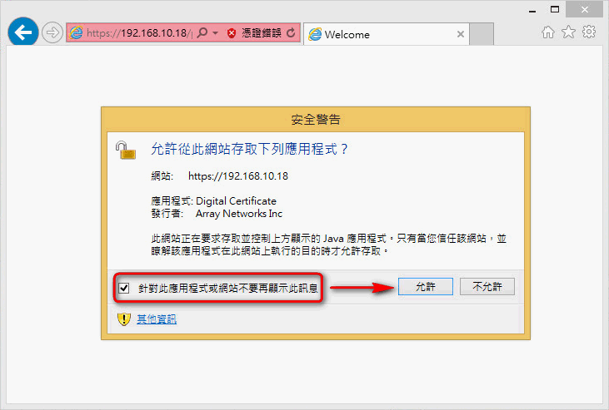Open the Home page icon

click(x=548, y=32)
